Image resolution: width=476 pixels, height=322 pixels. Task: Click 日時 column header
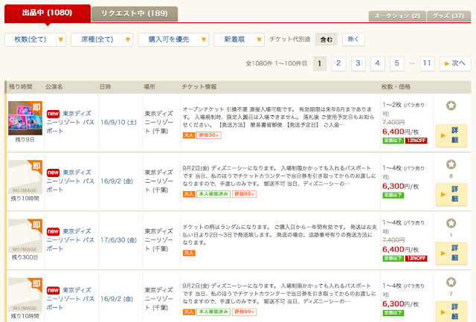[106, 87]
